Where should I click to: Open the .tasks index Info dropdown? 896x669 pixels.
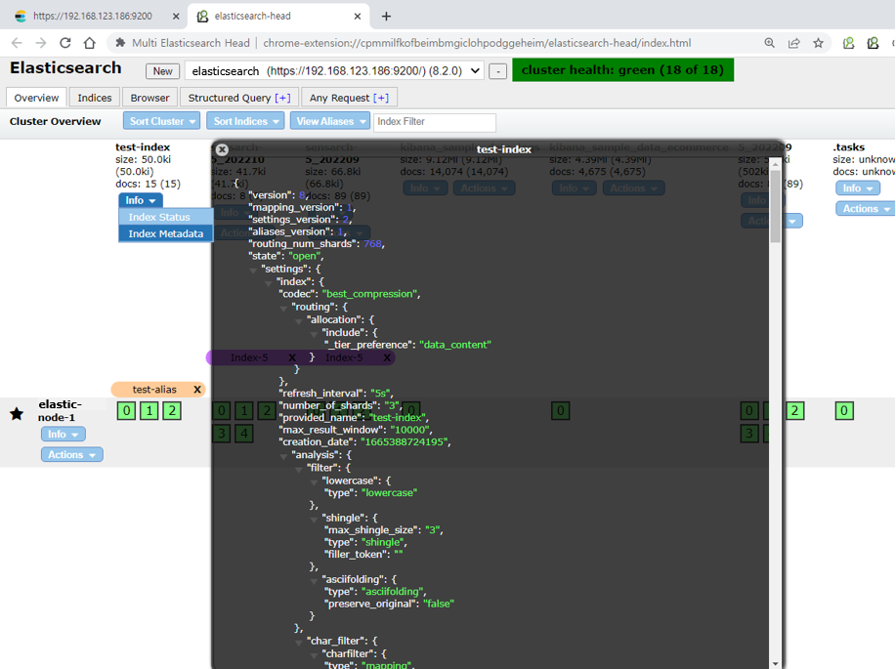click(x=857, y=188)
